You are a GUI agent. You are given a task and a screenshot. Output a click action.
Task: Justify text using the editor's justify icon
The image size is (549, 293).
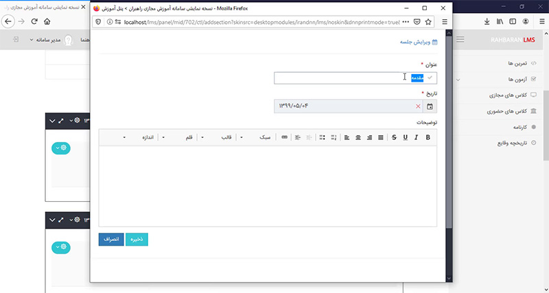coord(381,137)
